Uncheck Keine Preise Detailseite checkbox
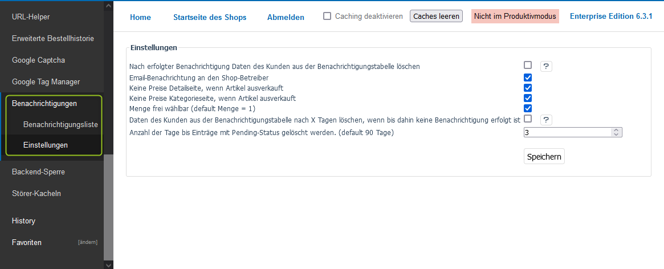 tap(528, 88)
